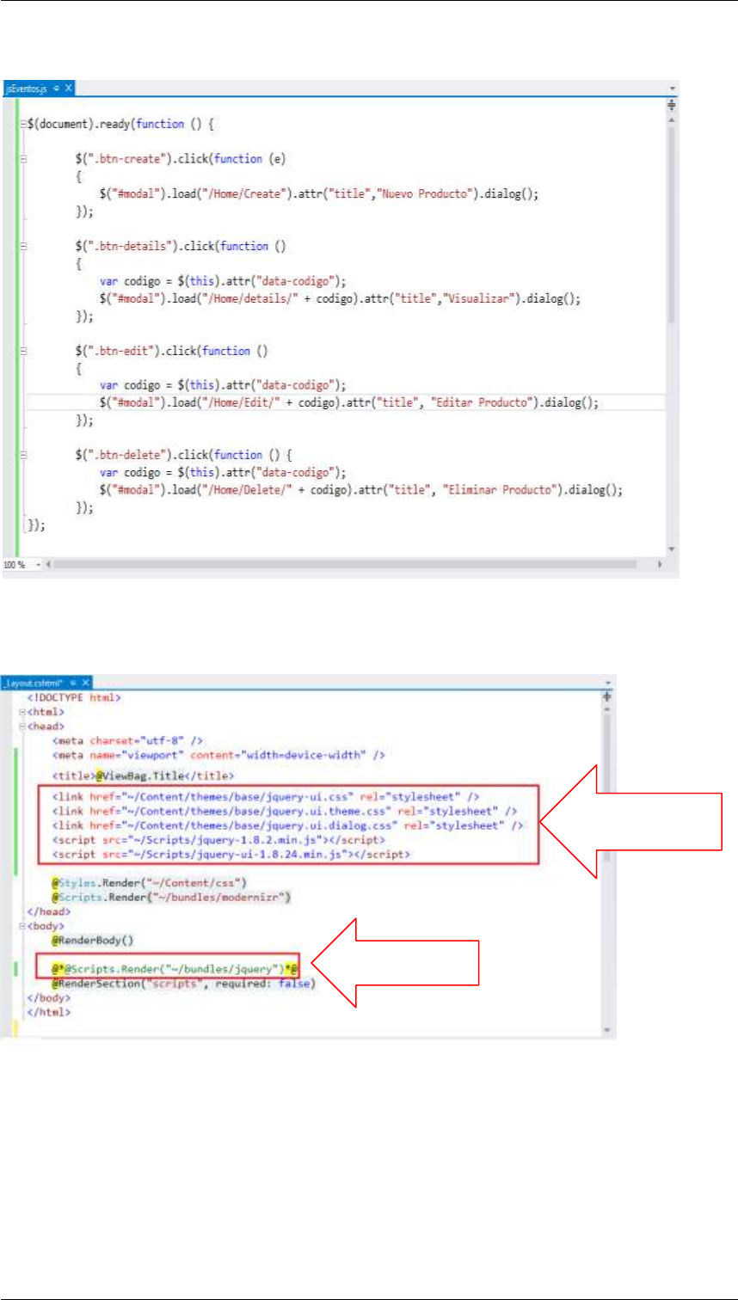Pin the jsEventos.js tab
738x1300 pixels.
(57, 89)
